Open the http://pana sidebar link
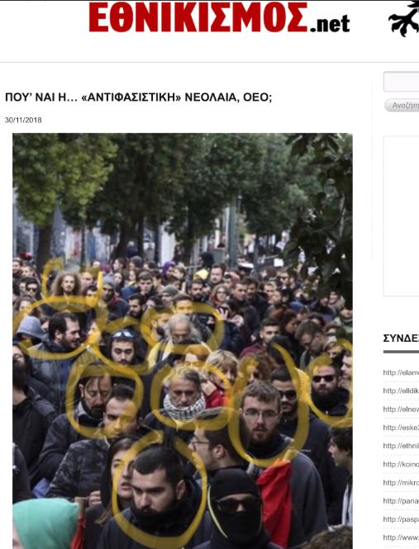419x549 pixels. click(x=401, y=501)
